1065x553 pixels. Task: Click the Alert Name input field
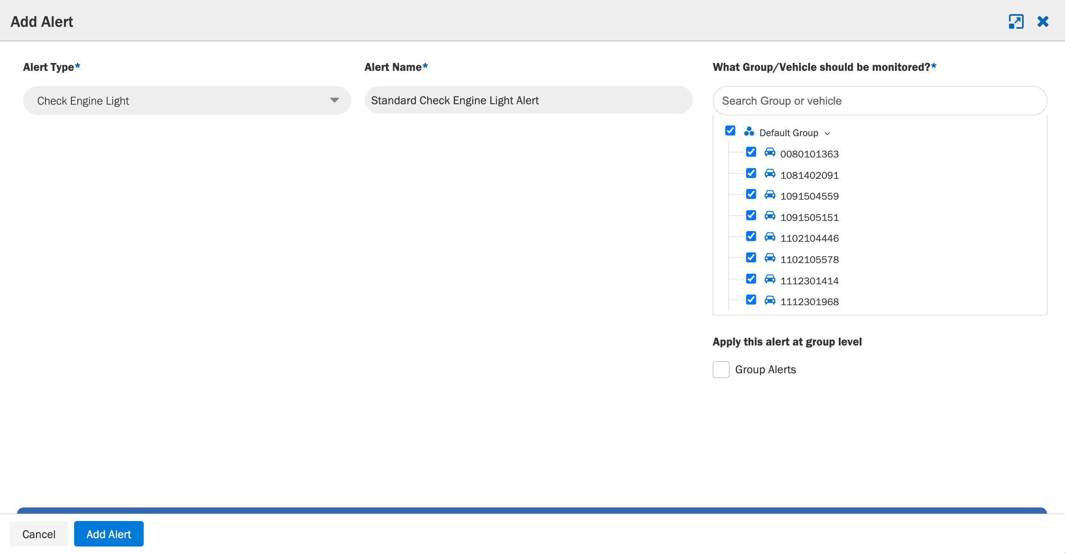coord(528,100)
